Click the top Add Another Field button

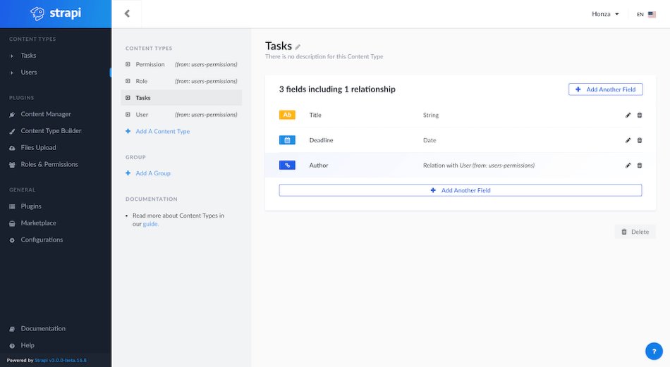coord(605,89)
